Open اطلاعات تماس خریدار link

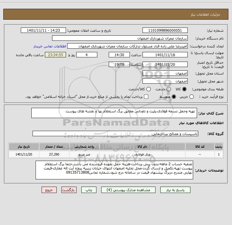click(x=50, y=47)
